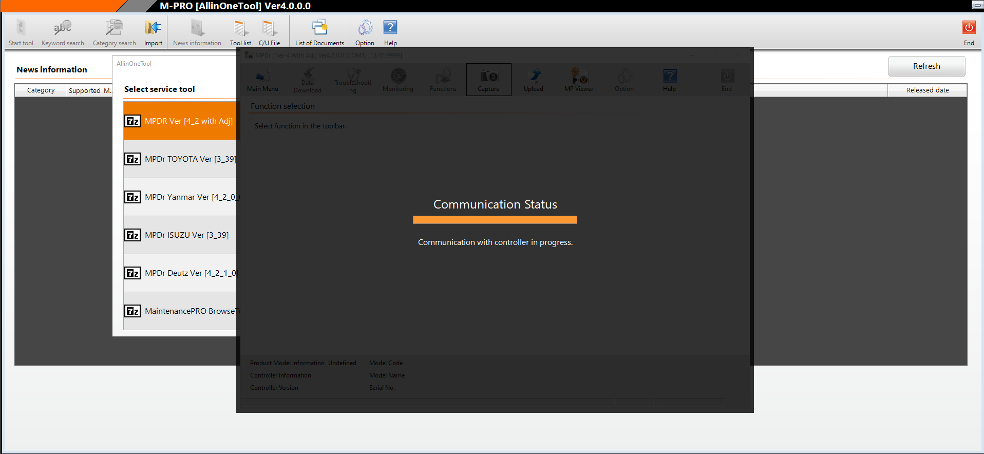
Task: Open News information toolbar icon
Action: coord(197,32)
